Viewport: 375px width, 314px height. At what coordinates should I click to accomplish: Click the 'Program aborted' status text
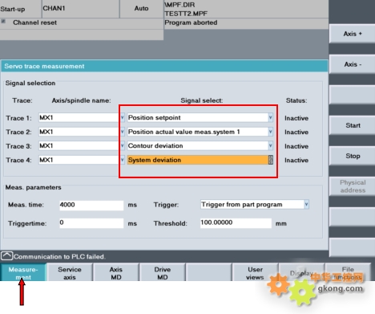(x=191, y=22)
